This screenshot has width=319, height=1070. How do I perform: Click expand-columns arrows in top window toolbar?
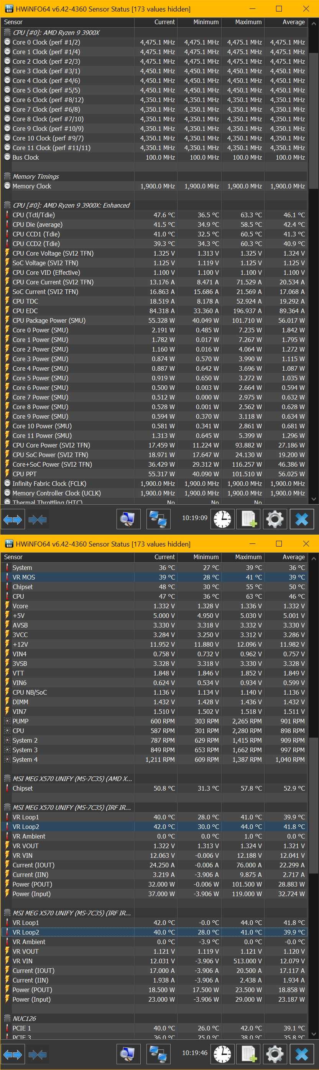pos(12,520)
